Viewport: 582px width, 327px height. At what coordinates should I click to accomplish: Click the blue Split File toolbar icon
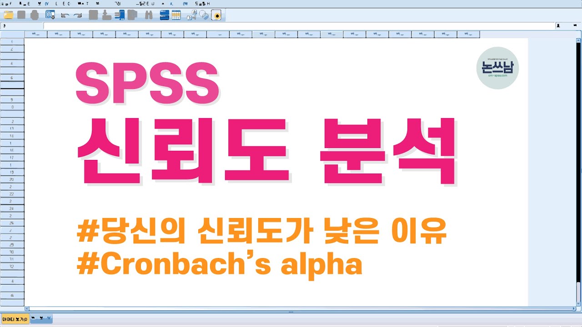(x=165, y=15)
